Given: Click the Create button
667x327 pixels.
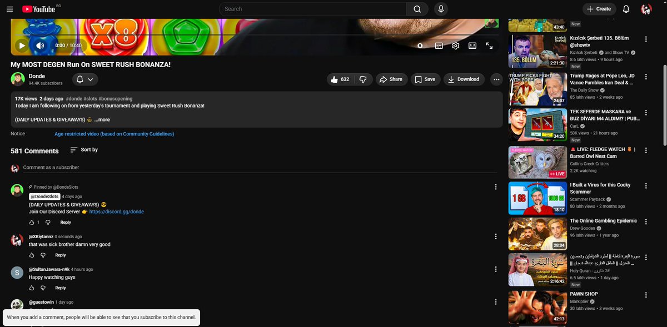Looking at the screenshot, I should point(599,9).
